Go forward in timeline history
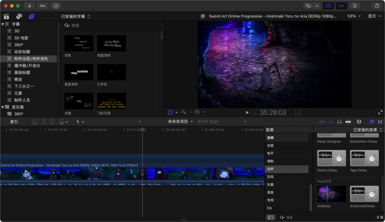The image size is (385, 222). point(245,122)
